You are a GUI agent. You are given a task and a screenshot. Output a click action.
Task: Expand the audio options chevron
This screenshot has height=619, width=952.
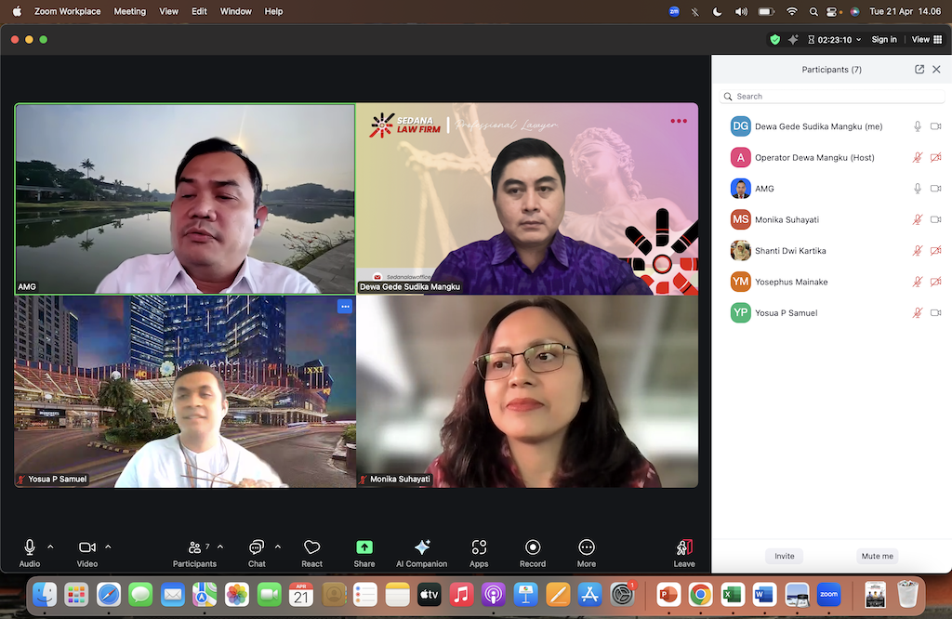pos(50,547)
